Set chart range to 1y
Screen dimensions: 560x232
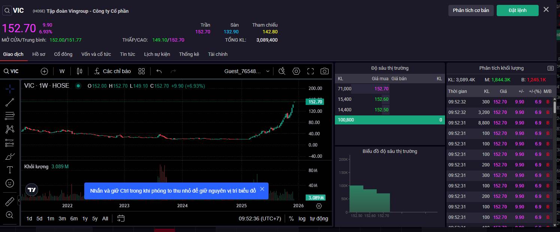pyautogui.click(x=85, y=219)
